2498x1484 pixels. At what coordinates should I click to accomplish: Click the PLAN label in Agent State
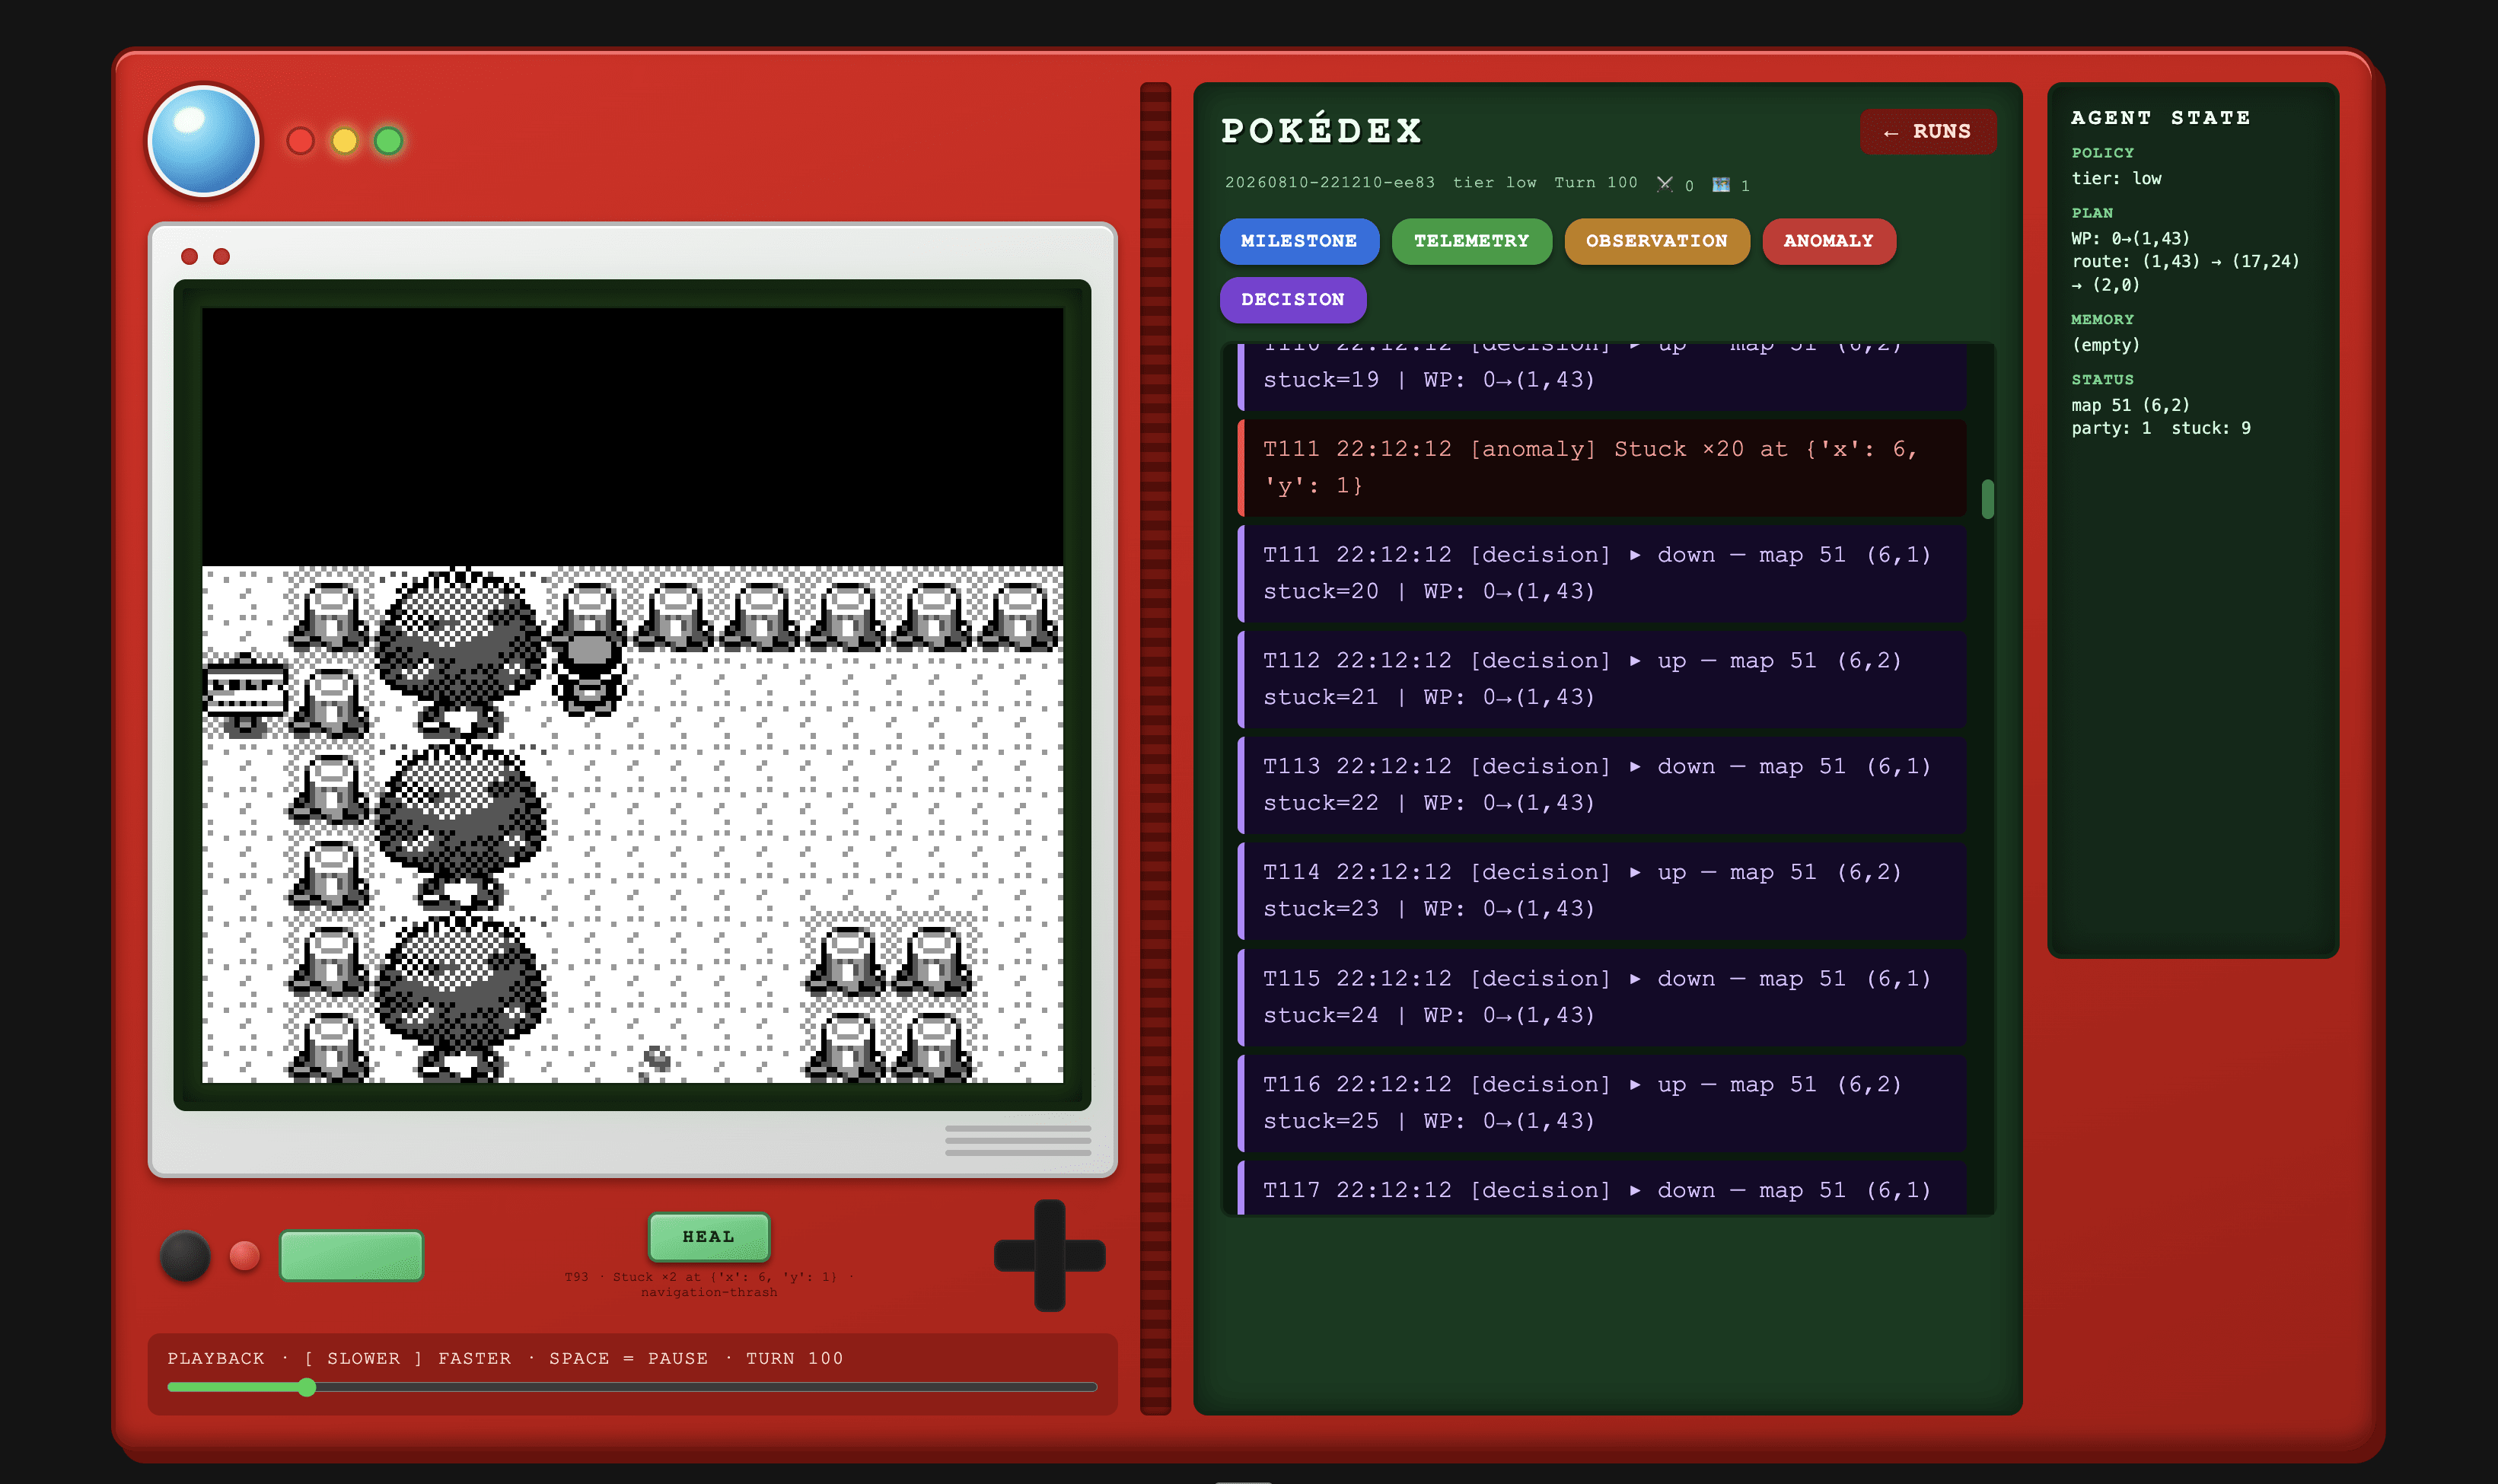pos(2091,213)
